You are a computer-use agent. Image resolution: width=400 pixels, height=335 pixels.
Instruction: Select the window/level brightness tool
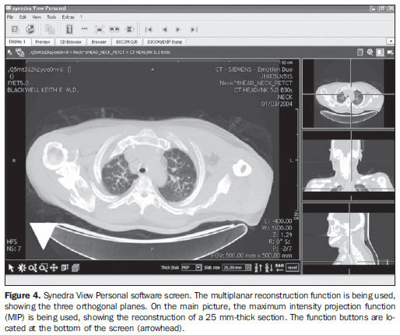(22, 268)
